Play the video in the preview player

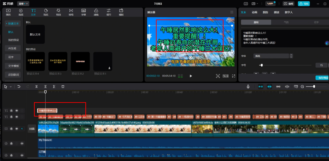[x=191, y=76]
